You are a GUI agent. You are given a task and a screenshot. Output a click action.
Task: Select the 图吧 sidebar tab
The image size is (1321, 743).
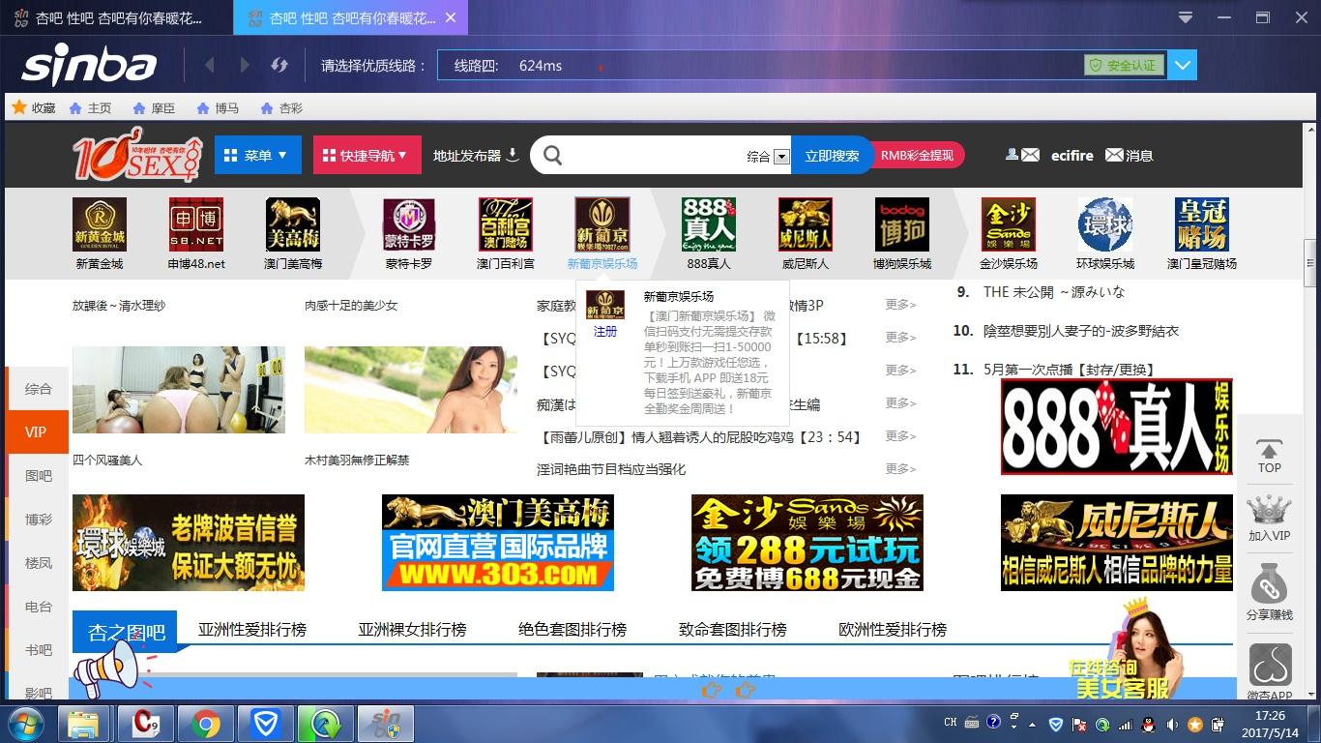coord(38,476)
